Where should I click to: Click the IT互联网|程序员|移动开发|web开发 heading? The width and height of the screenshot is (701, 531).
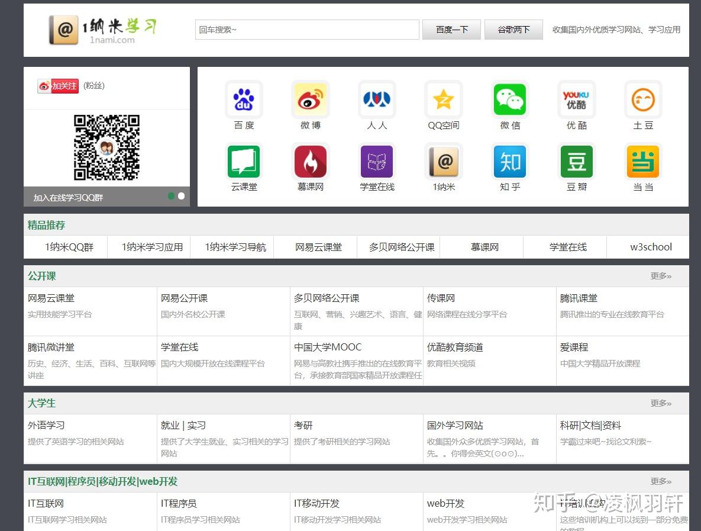103,481
